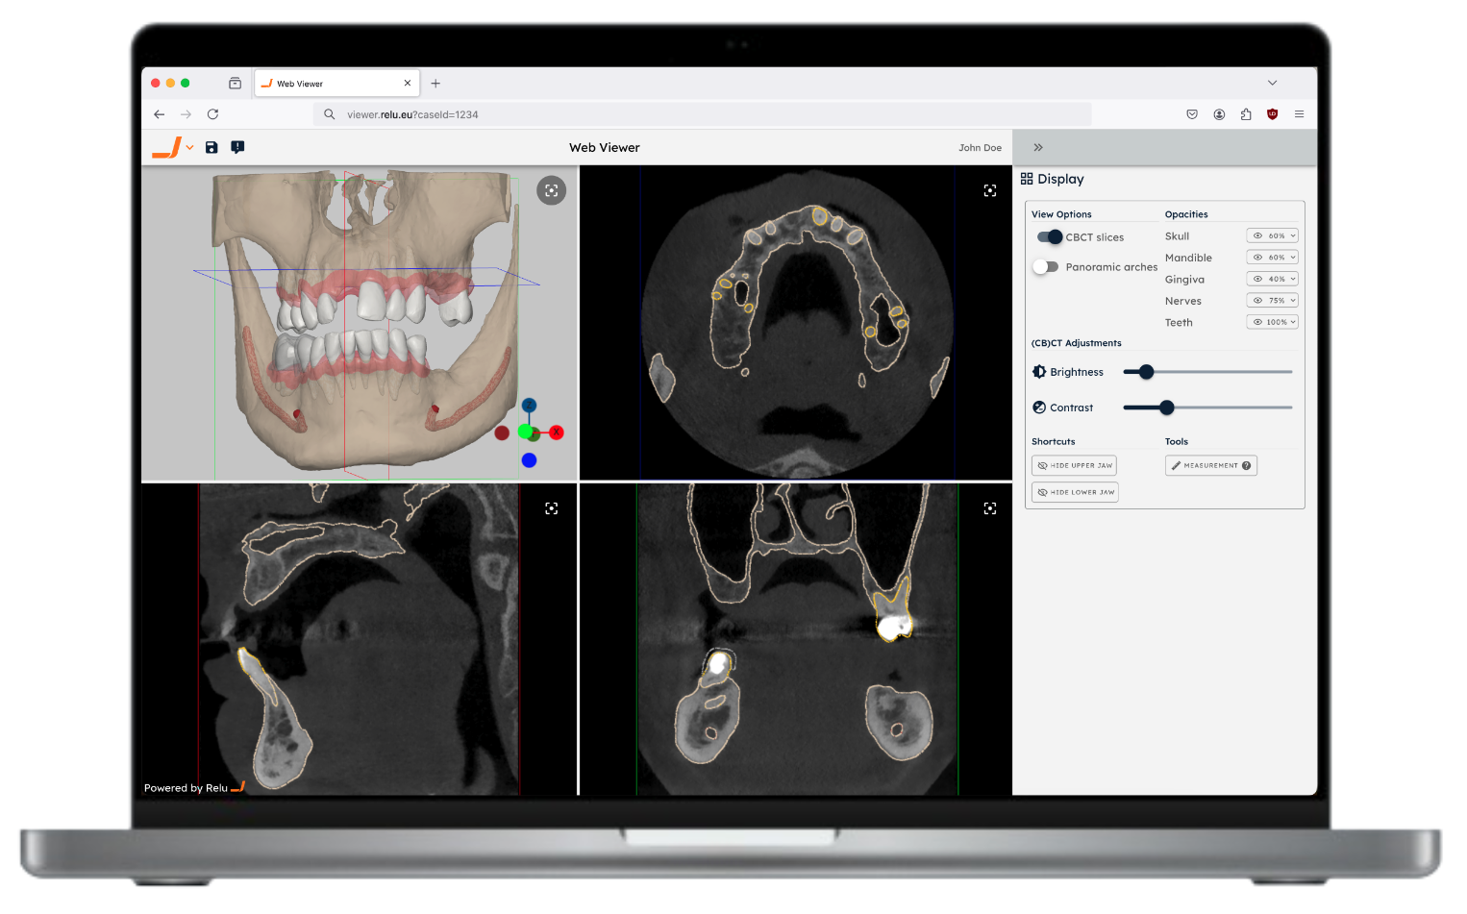
Task: Enable the Panoramic arches switch
Action: 1046,267
